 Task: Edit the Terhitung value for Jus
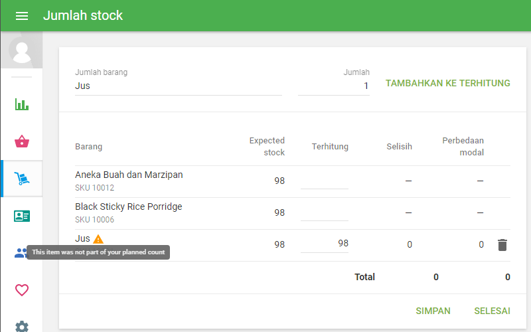pos(324,244)
